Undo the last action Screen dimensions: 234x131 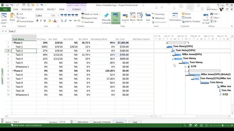point(11,5)
